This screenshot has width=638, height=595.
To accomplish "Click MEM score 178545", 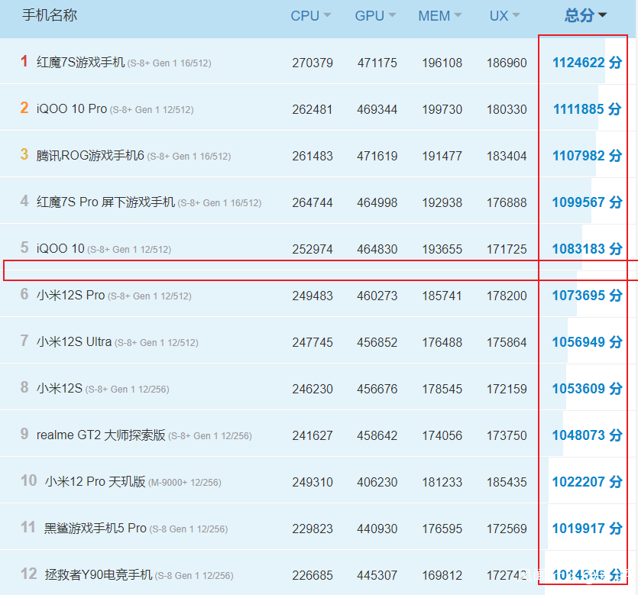I will tap(442, 389).
